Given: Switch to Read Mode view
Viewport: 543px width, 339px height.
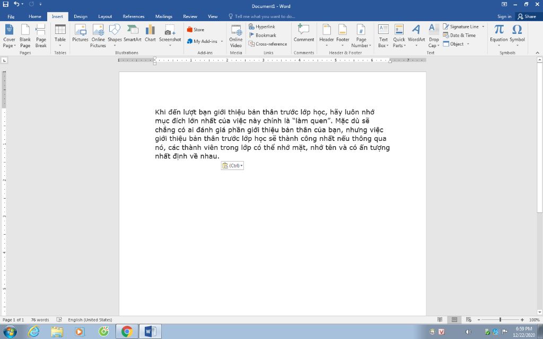Looking at the screenshot, I should click(x=440, y=319).
